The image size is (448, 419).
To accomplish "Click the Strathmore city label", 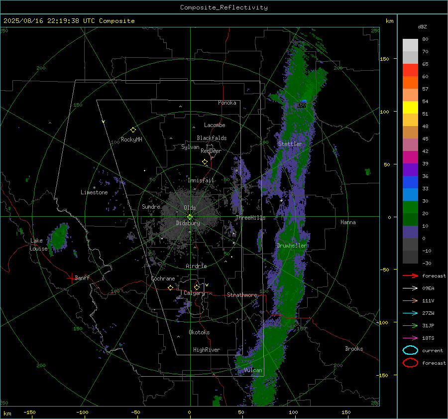I will [242, 295].
